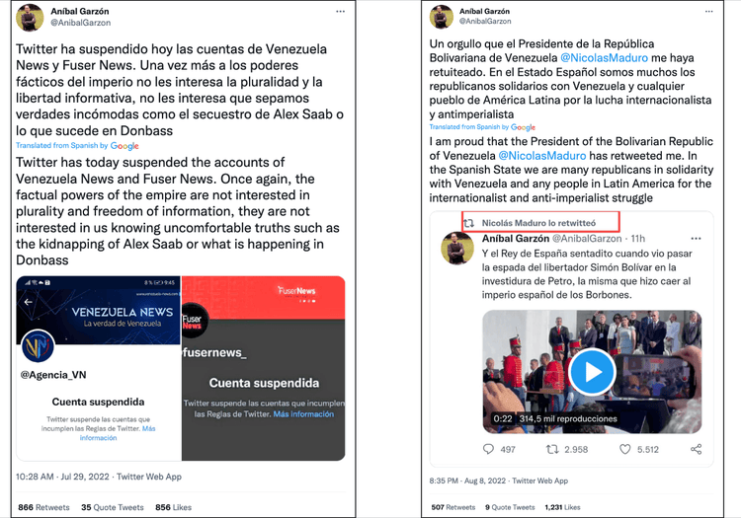View the 1,231 Likes on right tweet
This screenshot has height=518, width=741.
coord(562,507)
